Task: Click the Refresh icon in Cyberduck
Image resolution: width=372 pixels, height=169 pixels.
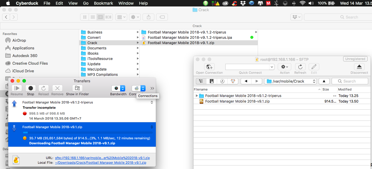Action: [300, 67]
